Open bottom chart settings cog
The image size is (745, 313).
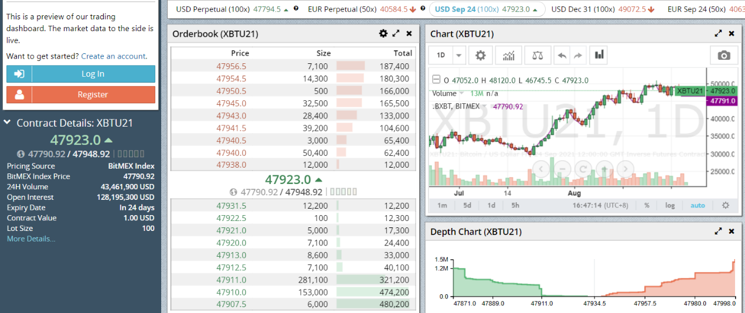point(726,205)
